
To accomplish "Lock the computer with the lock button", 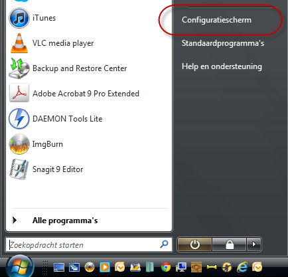I will (x=230, y=244).
